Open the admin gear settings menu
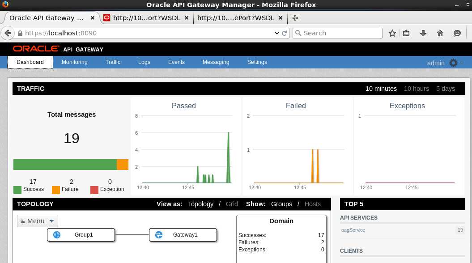472x263 pixels. point(453,63)
